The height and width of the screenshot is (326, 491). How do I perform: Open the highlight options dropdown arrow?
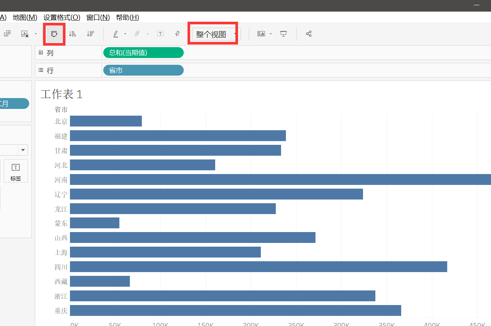tap(125, 34)
